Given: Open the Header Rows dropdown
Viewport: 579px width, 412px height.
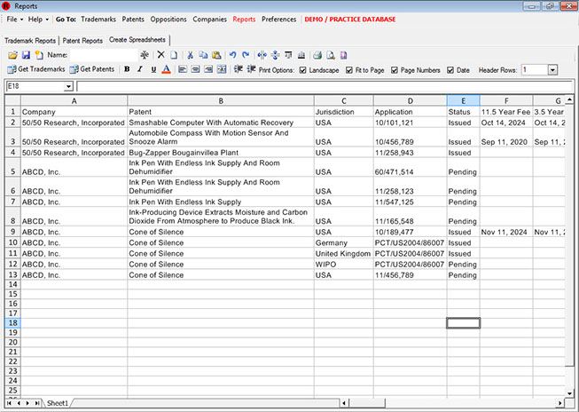Looking at the screenshot, I should point(552,69).
